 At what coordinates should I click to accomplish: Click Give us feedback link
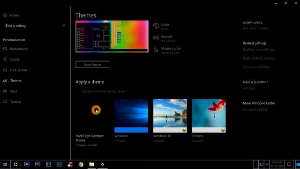[x=255, y=109]
